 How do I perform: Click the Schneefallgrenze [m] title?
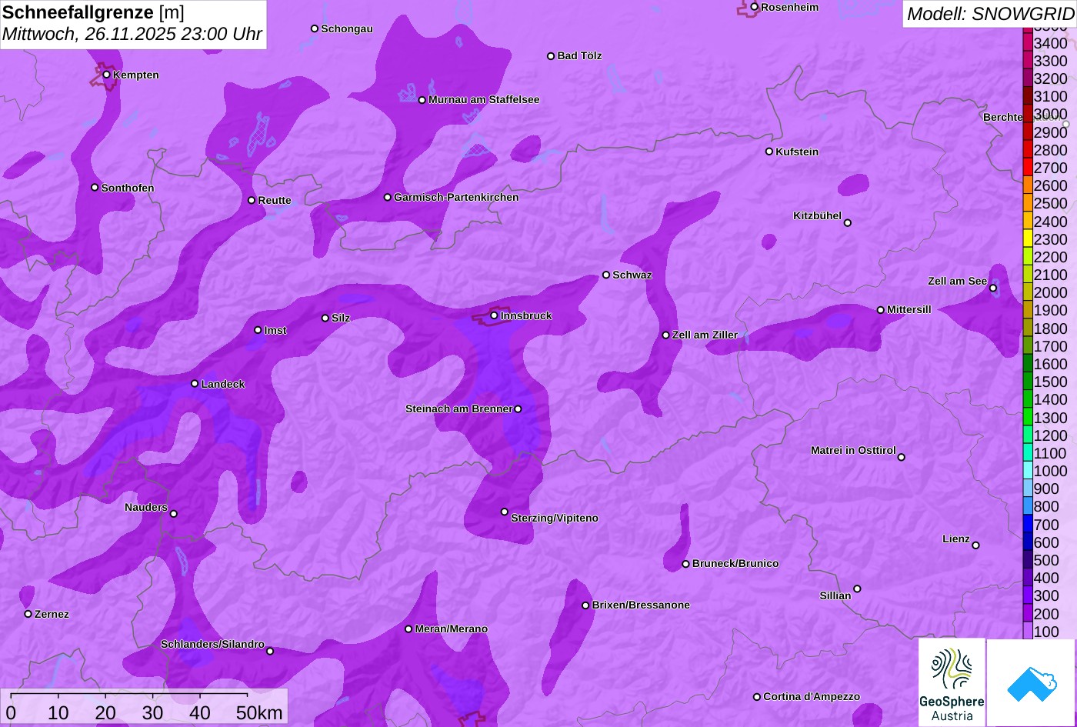(x=93, y=12)
